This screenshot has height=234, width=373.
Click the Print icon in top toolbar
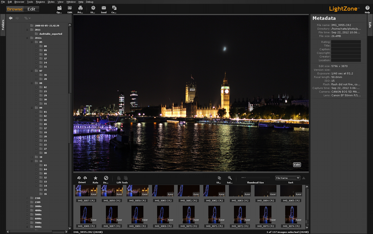click(x=80, y=8)
